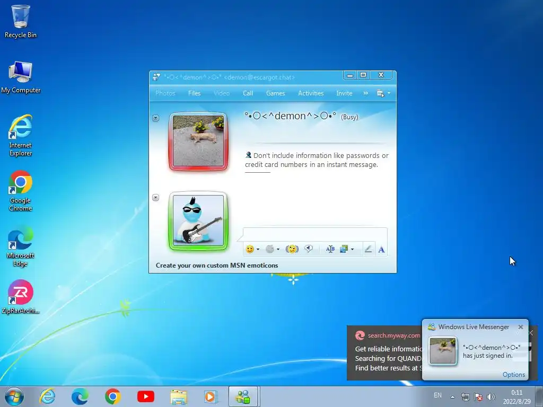Send a nudge with the shaking smiley

point(292,249)
